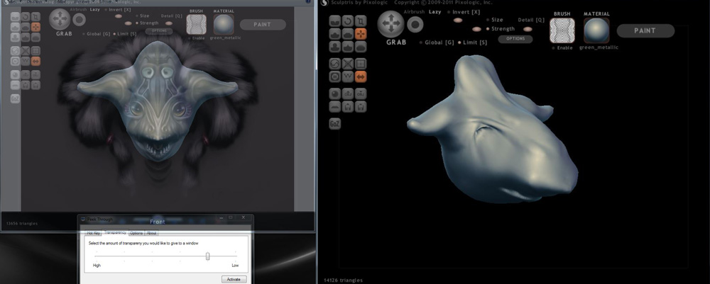The width and height of the screenshot is (710, 284).
Task: Select Inflate brush in gray-sculpt Sculptris window
Action: coord(334,47)
